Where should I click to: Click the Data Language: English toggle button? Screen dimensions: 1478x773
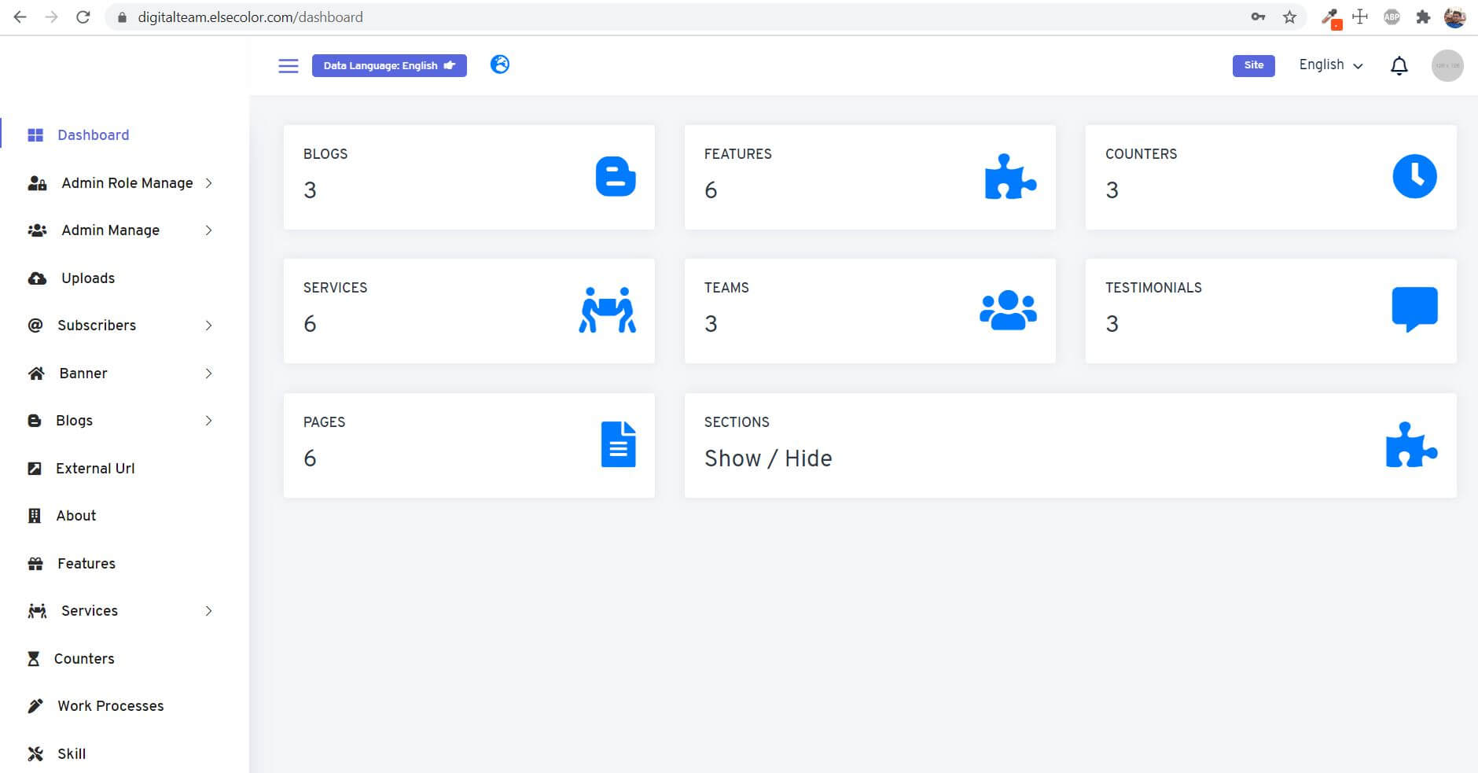(x=388, y=65)
